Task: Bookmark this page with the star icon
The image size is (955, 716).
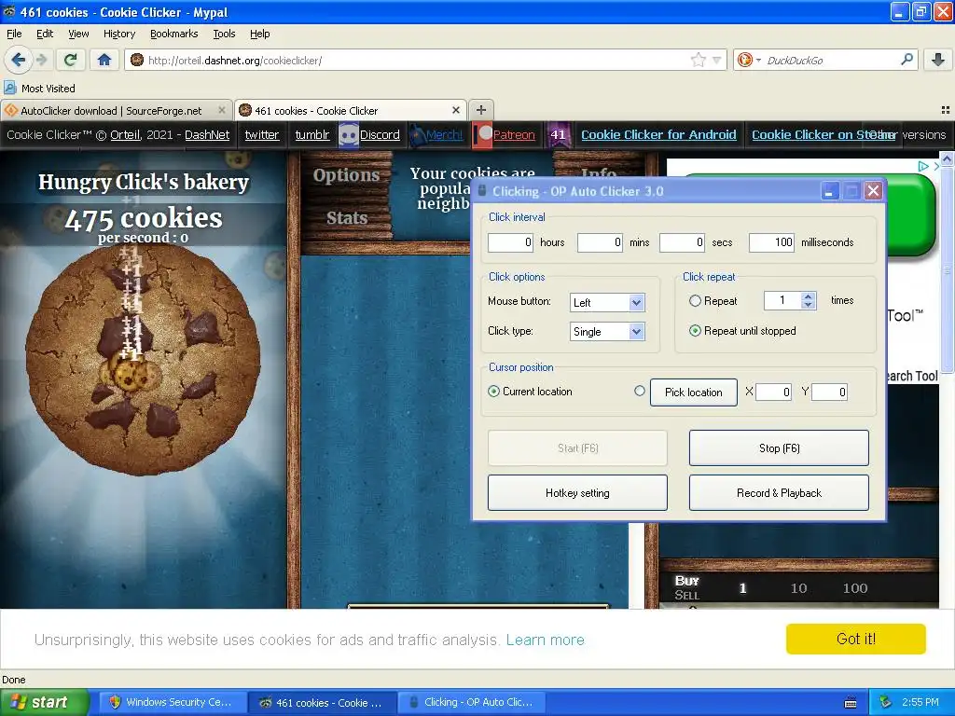Action: click(698, 60)
